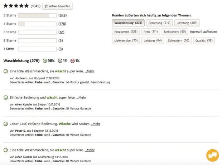Click smiley beside Siegen customer review
The height and width of the screenshot is (165, 222).
pyautogui.click(x=6, y=97)
